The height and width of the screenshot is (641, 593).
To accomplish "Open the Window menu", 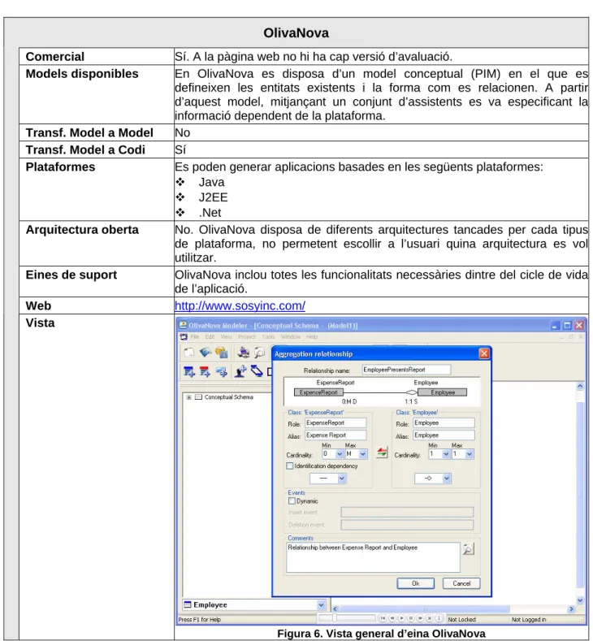I will [x=291, y=337].
